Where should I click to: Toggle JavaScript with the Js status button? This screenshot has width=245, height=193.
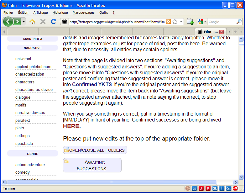[x=194, y=188]
